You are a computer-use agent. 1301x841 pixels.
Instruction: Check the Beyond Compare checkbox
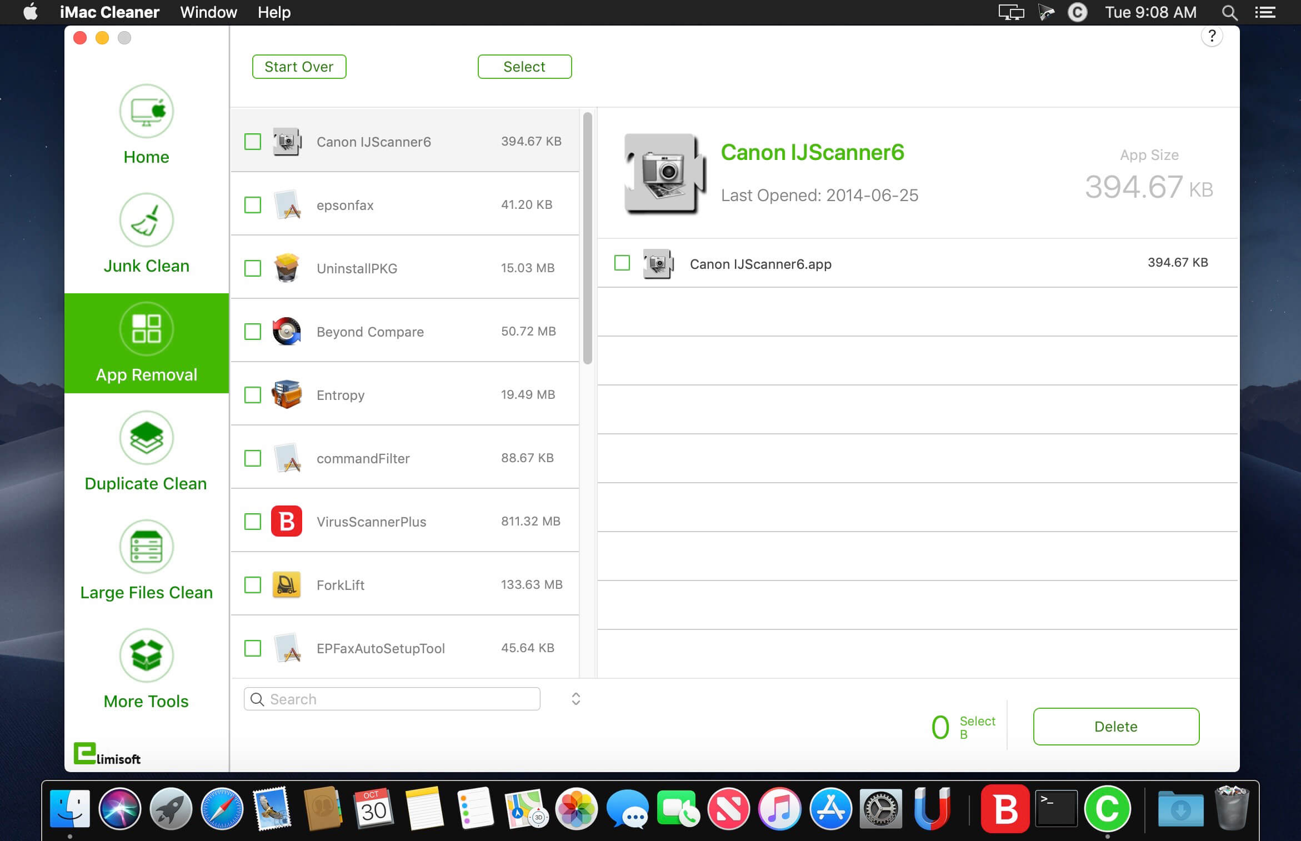tap(253, 332)
